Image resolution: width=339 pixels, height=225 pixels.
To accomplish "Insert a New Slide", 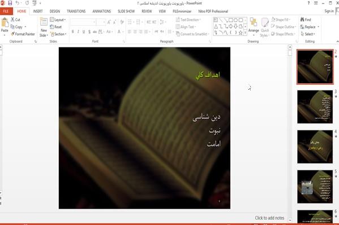I will click(44, 27).
